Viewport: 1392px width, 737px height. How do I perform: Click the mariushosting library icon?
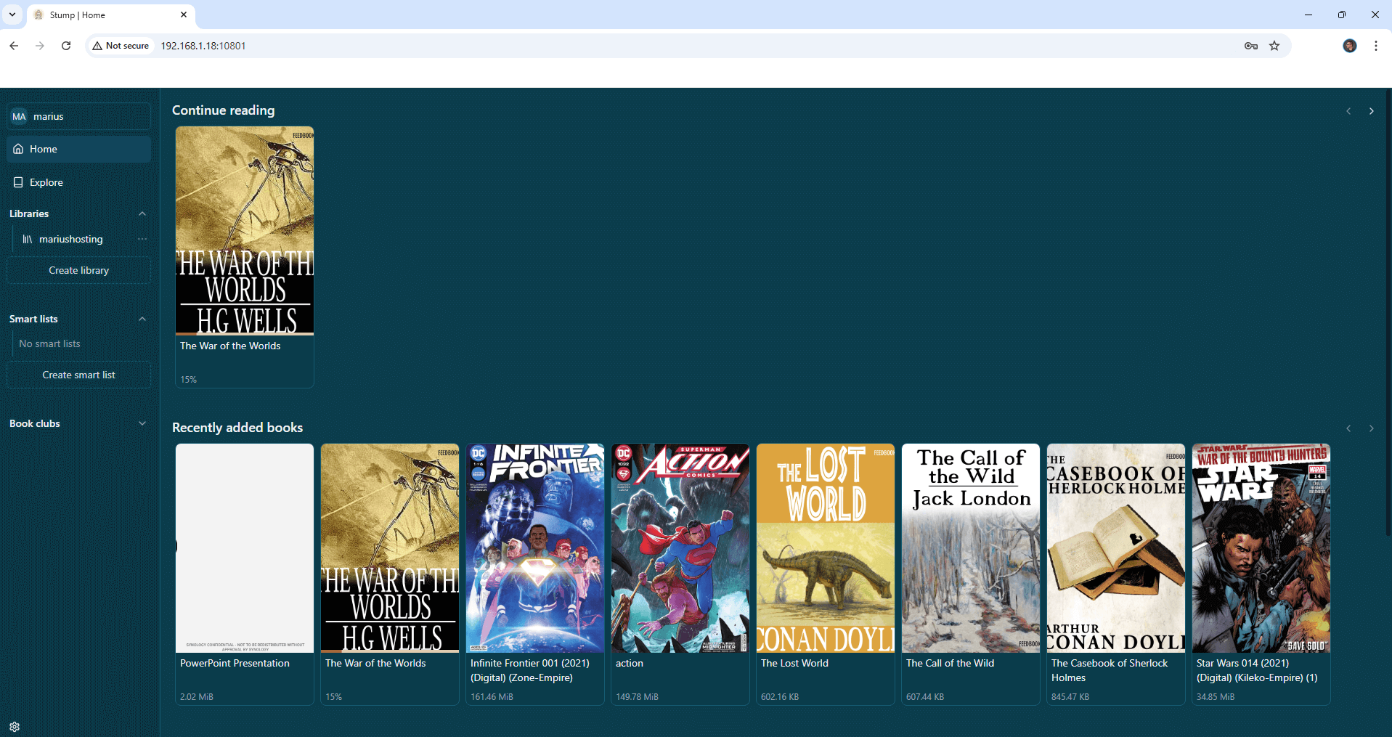(27, 239)
